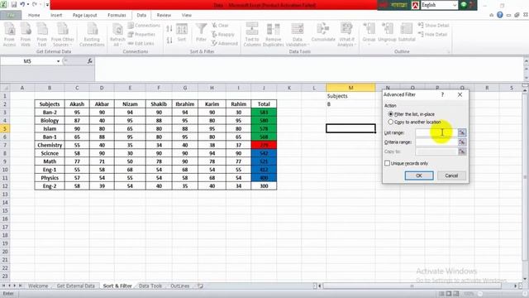The image size is (529, 298).
Task: Click the Excel Help question icon
Action: (x=499, y=15)
